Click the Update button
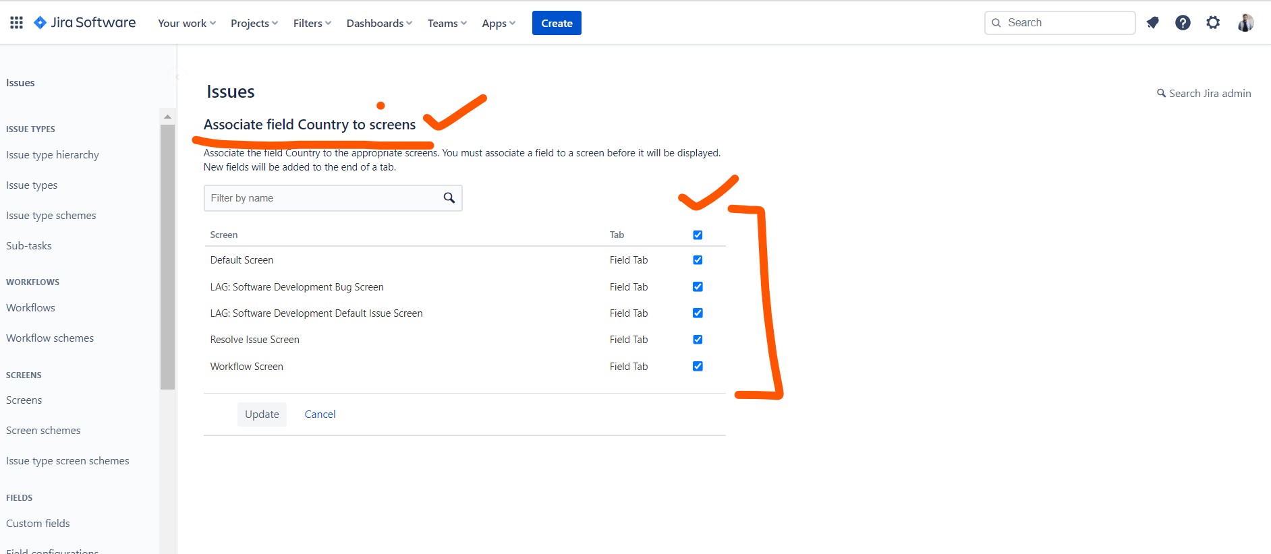1271x554 pixels. [262, 414]
